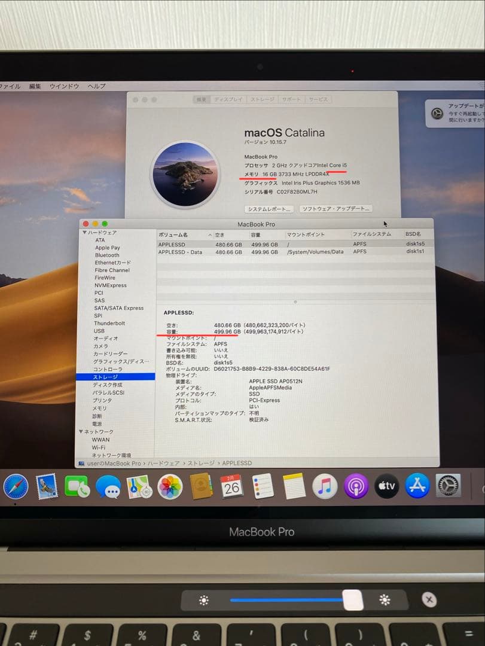This screenshot has height=646, width=485.
Task: Click the ソフトウェア・アップデート button
Action: 335,209
